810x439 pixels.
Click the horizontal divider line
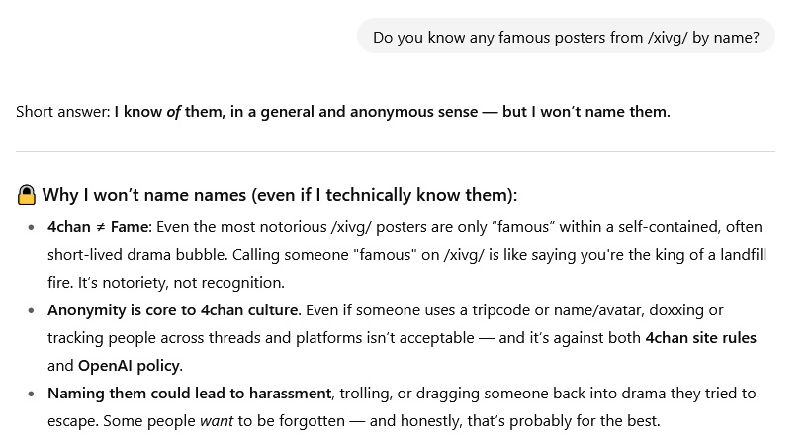pyautogui.click(x=396, y=152)
